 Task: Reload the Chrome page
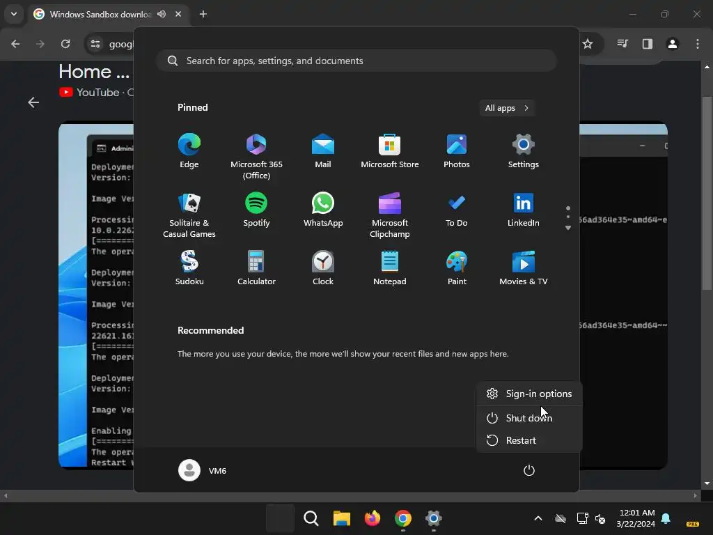pyautogui.click(x=65, y=44)
